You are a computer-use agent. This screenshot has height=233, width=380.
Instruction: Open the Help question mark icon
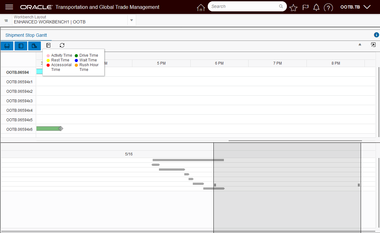328,7
